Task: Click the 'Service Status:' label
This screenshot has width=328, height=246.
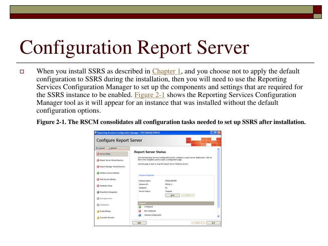Action: coord(144,192)
